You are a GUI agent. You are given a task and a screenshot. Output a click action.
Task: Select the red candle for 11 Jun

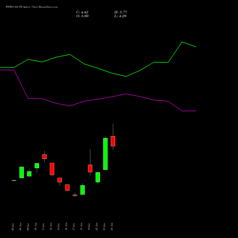(x=44, y=157)
